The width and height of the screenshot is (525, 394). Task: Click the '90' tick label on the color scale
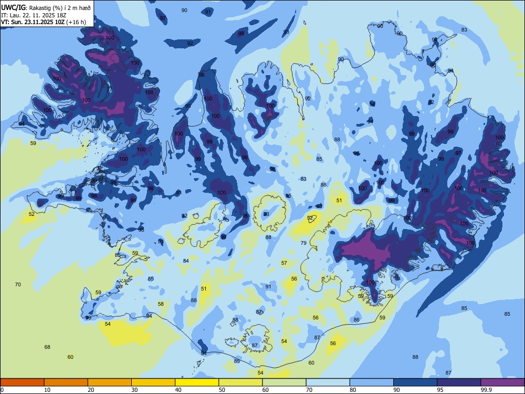pyautogui.click(x=397, y=390)
